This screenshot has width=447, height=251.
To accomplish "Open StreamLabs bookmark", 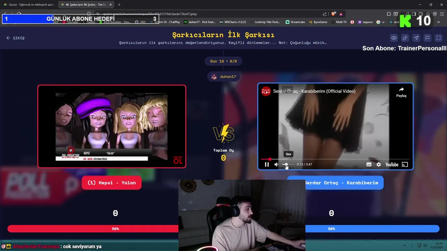I will (x=295, y=22).
